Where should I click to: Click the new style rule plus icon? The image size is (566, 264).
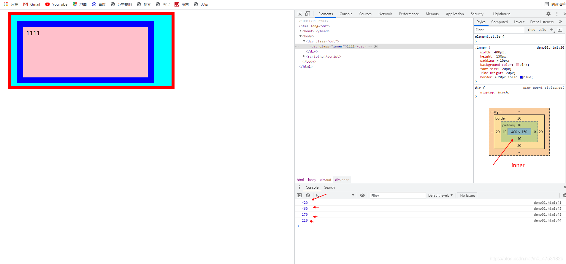pyautogui.click(x=552, y=30)
